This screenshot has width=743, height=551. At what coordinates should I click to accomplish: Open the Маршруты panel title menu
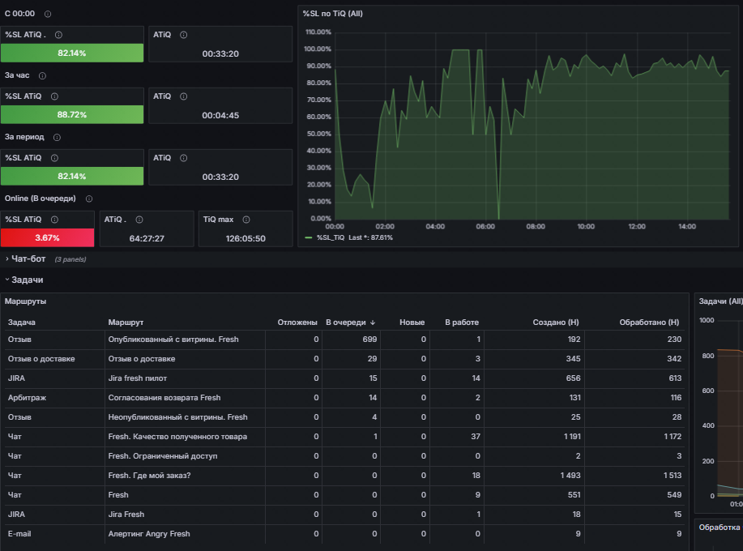26,301
